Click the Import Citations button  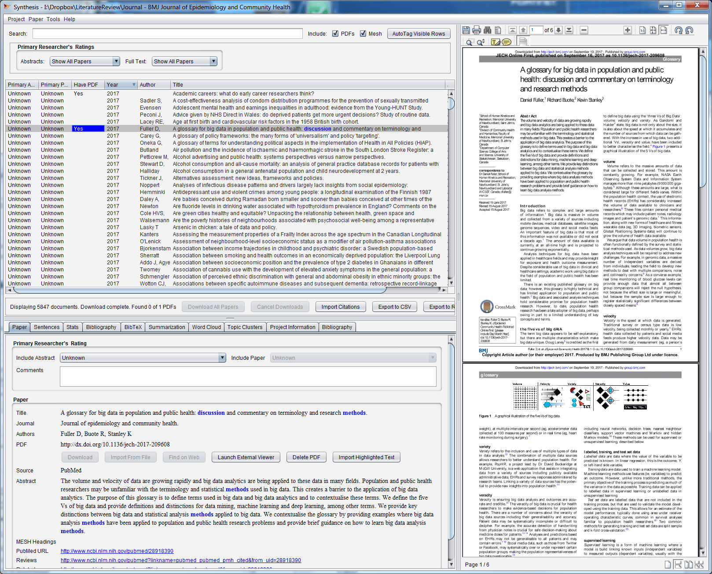point(341,307)
